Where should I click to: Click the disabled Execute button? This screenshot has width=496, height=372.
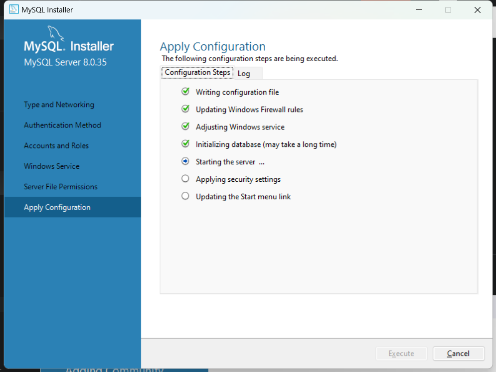coord(401,354)
